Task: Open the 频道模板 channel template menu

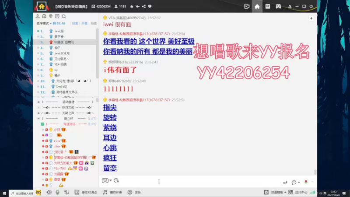Action: pos(275,192)
